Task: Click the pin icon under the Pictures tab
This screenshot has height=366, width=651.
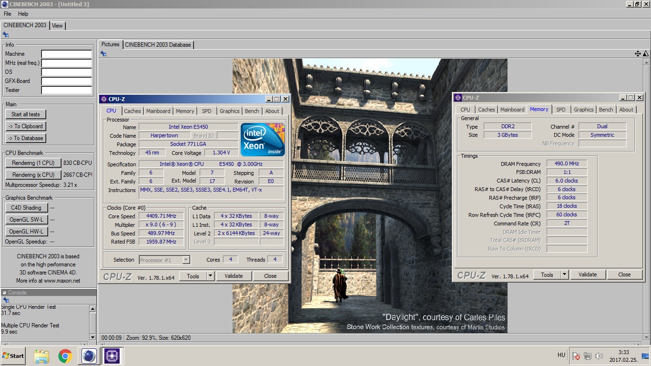Action: click(x=103, y=54)
